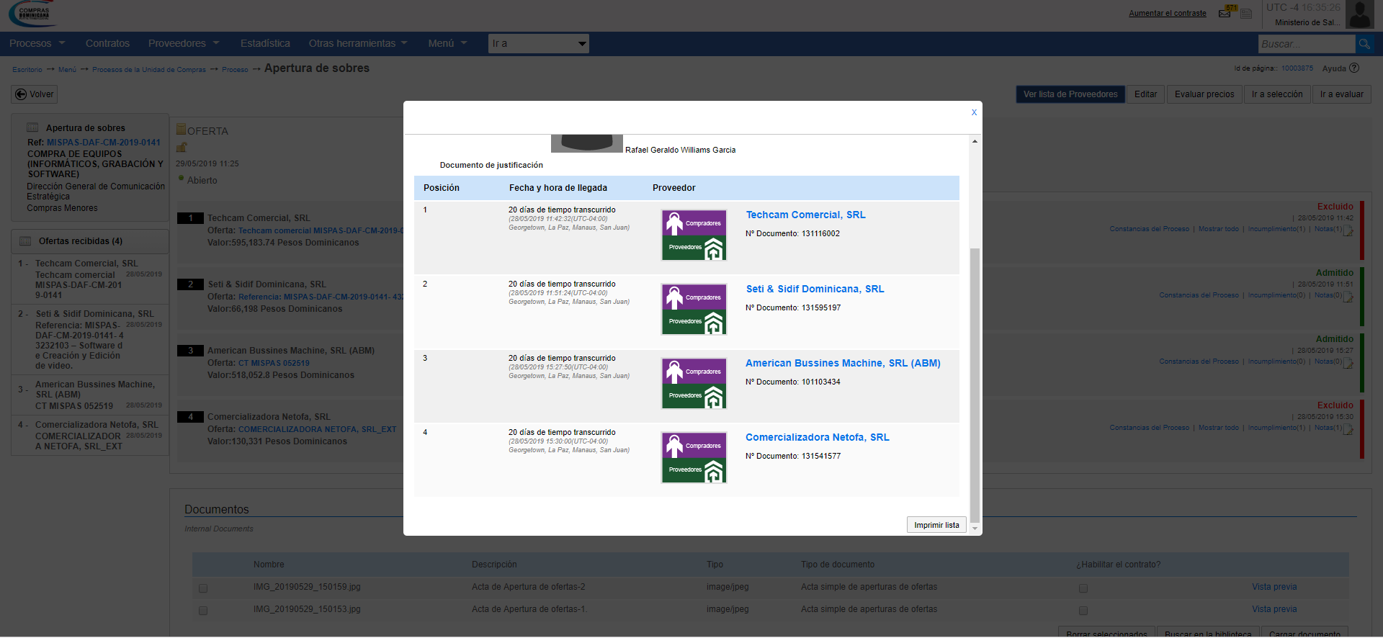Click Borrar seleccionados button

click(1106, 633)
